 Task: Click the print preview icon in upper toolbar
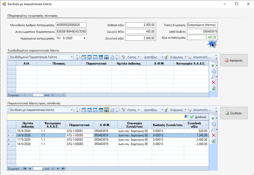click(x=112, y=57)
